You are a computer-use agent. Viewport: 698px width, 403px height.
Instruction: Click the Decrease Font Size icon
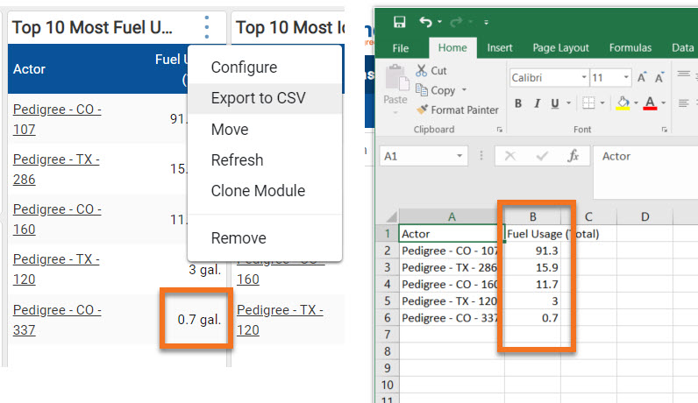pyautogui.click(x=659, y=77)
